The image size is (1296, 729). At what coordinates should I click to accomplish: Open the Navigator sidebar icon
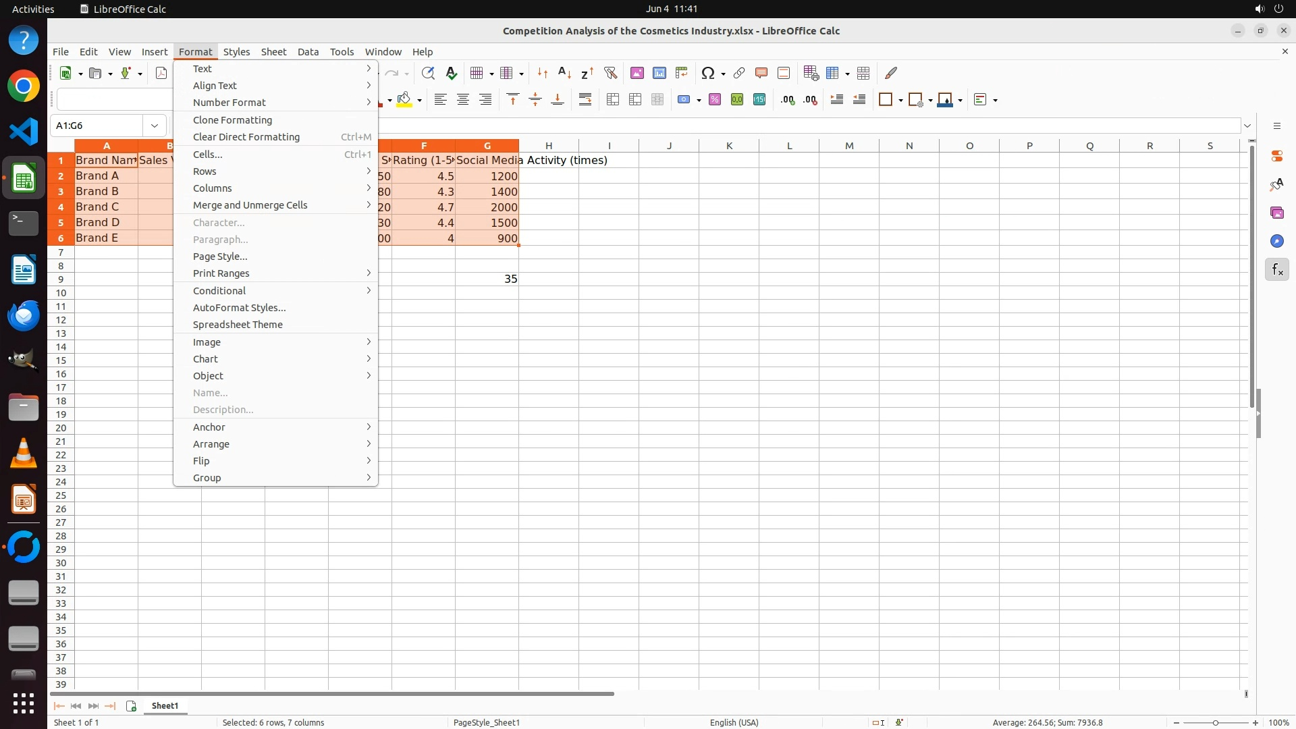coord(1276,242)
